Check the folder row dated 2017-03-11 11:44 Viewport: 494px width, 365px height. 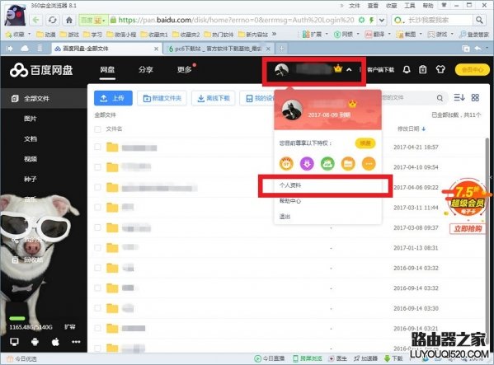click(x=97, y=207)
